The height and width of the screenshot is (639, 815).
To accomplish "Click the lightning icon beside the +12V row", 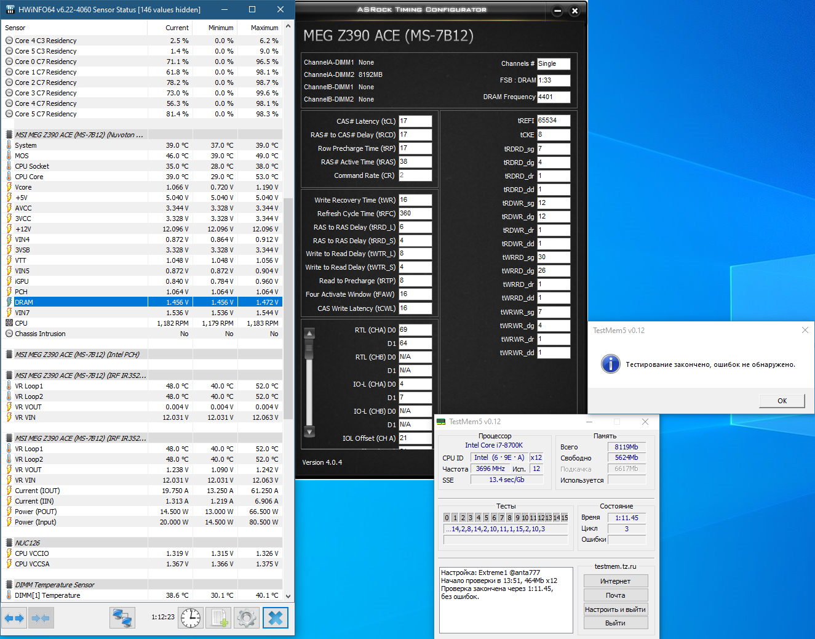I will 9,229.
